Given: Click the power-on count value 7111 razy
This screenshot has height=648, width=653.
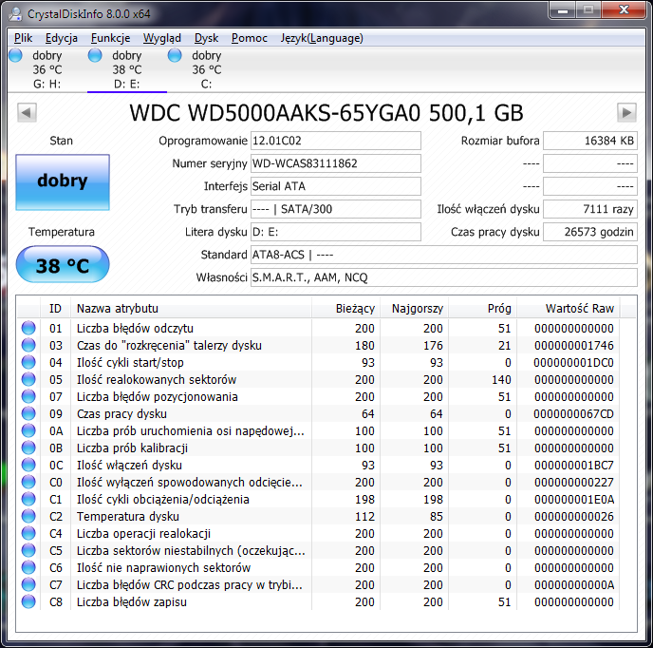Looking at the screenshot, I should coord(590,209).
